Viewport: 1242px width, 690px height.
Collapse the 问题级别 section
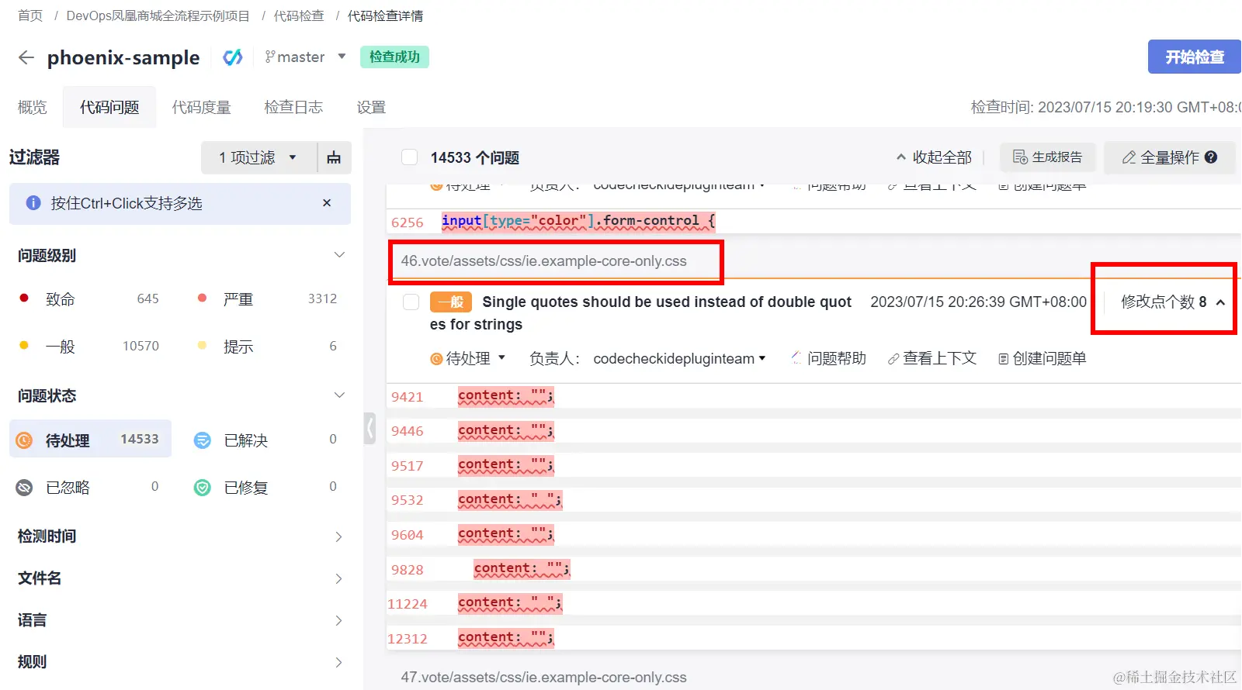pyautogui.click(x=339, y=255)
